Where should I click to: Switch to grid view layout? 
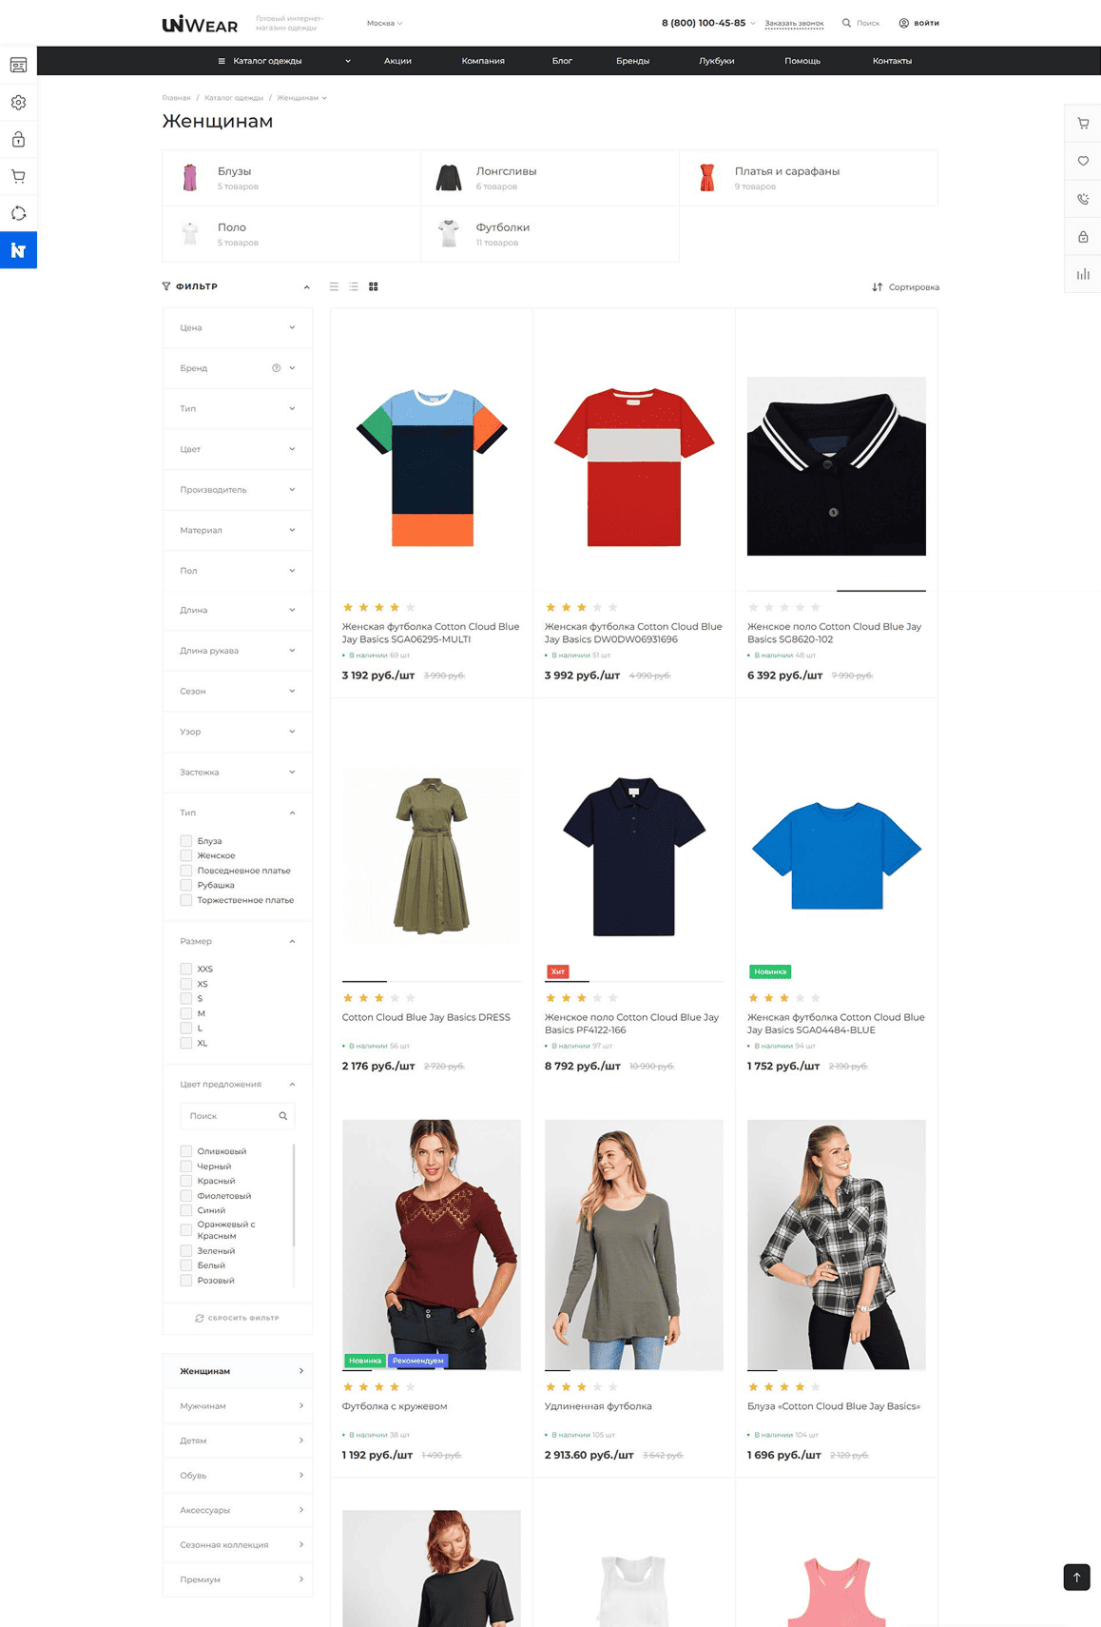click(x=374, y=286)
